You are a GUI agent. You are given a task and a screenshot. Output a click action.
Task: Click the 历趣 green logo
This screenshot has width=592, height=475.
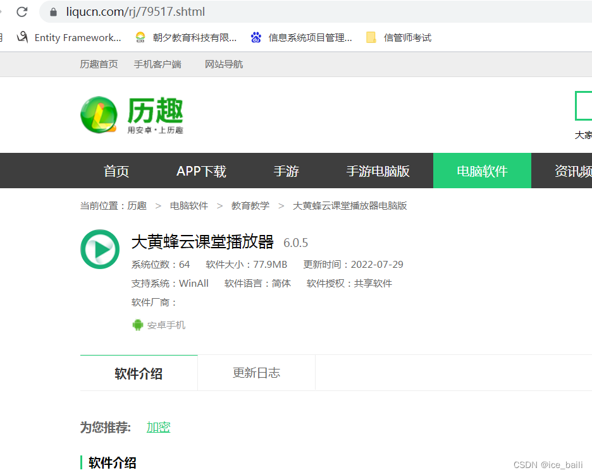pos(132,115)
